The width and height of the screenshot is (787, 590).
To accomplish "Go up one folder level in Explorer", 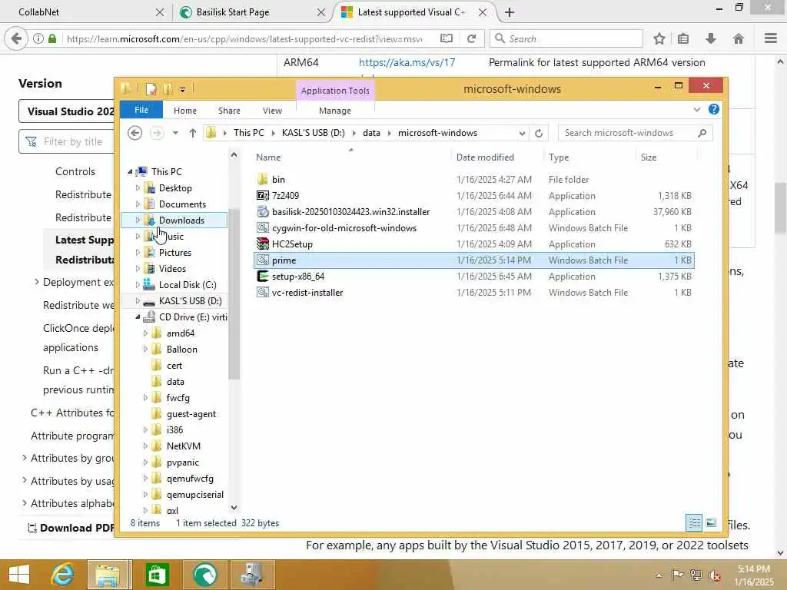I will pyautogui.click(x=193, y=133).
